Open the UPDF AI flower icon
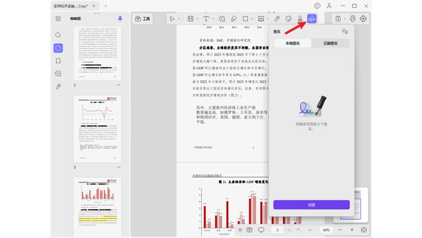 364,19
